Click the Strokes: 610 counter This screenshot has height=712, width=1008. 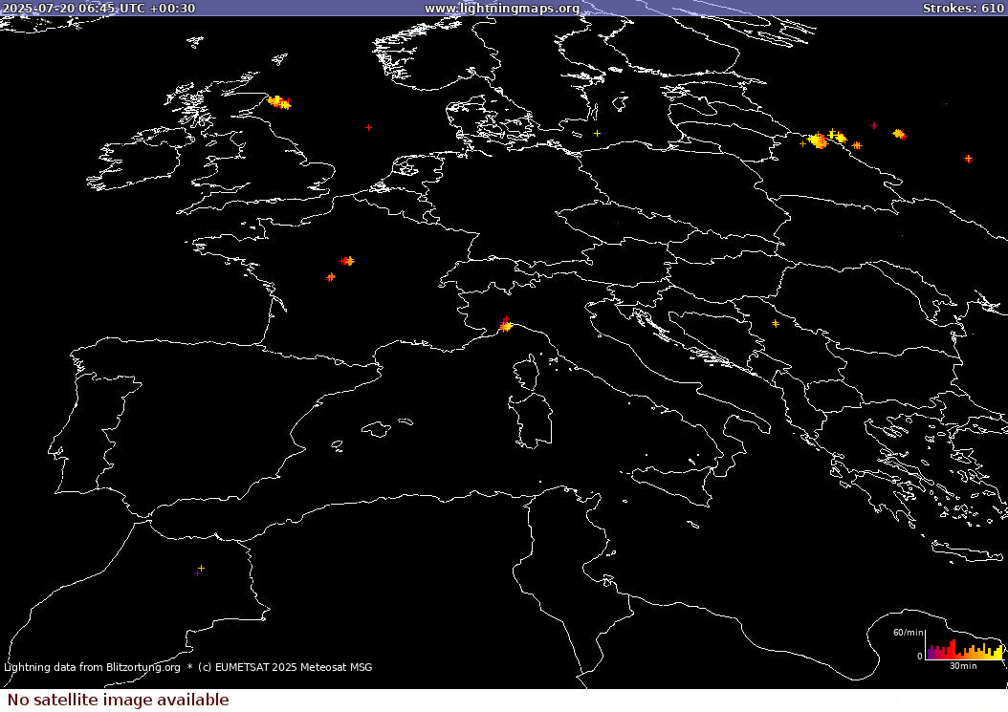coord(962,9)
